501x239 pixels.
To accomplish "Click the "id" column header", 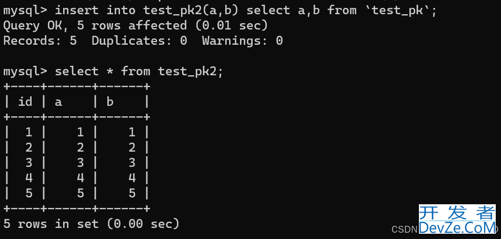I will pos(25,102).
